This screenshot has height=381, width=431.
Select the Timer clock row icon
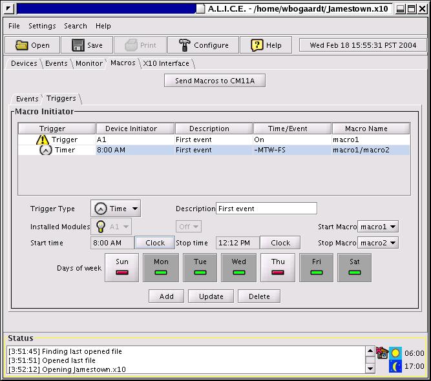click(45, 150)
